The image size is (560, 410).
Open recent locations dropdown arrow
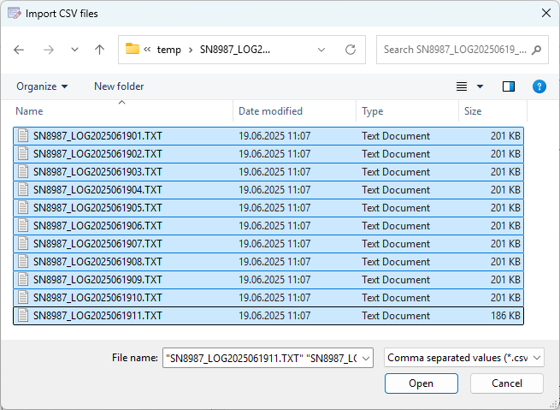point(74,50)
